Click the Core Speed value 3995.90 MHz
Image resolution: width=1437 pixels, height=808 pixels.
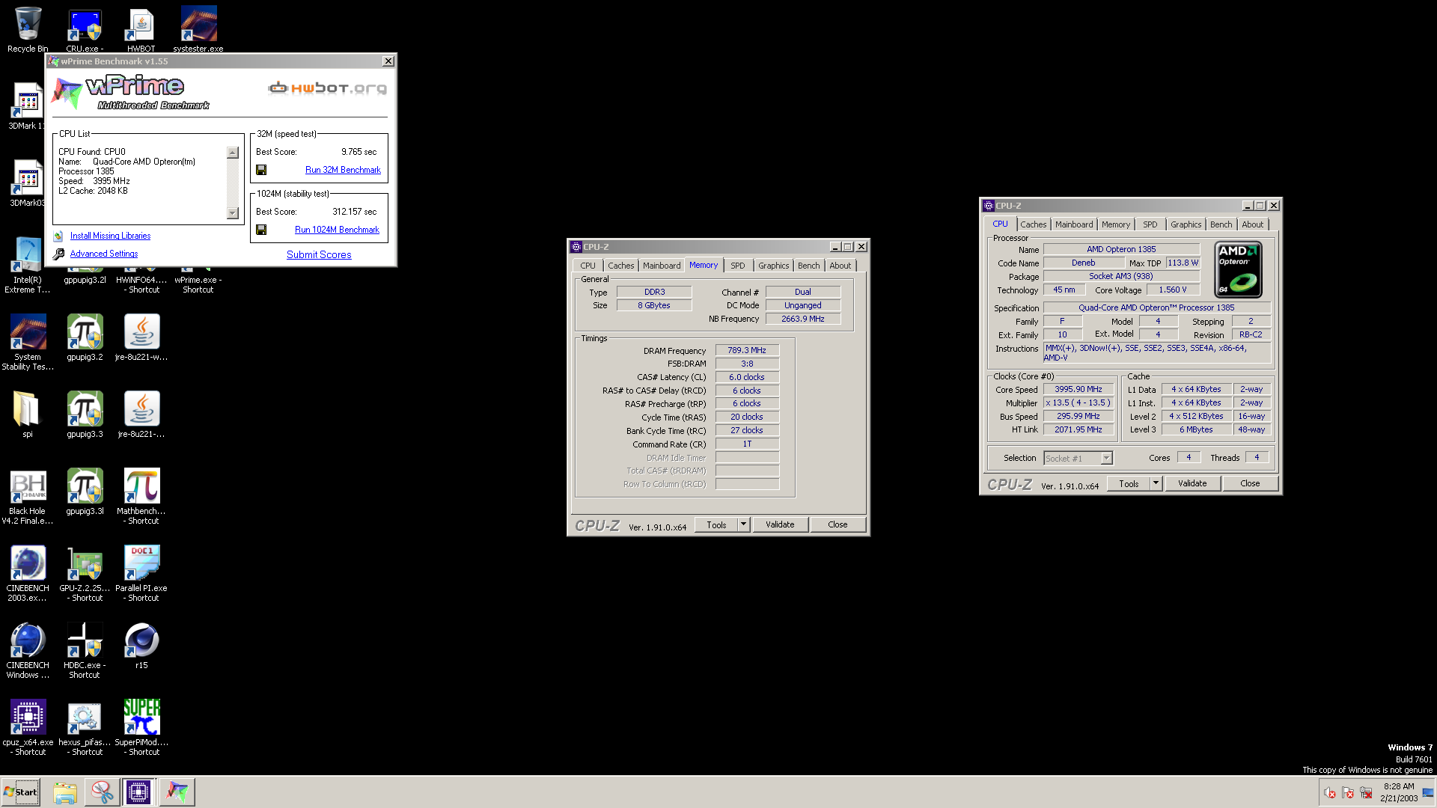pos(1078,389)
